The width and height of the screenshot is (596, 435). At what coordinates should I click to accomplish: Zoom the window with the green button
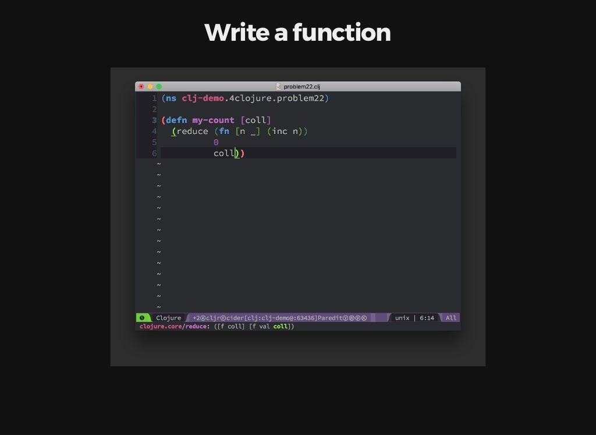pos(159,87)
